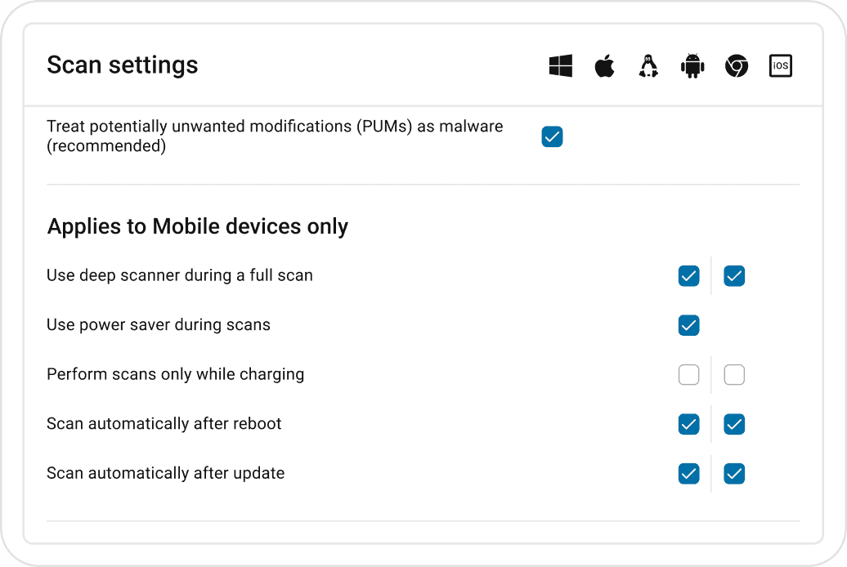This screenshot has width=847, height=567.
Task: Turn off power saver during scans for Android
Action: [x=689, y=325]
